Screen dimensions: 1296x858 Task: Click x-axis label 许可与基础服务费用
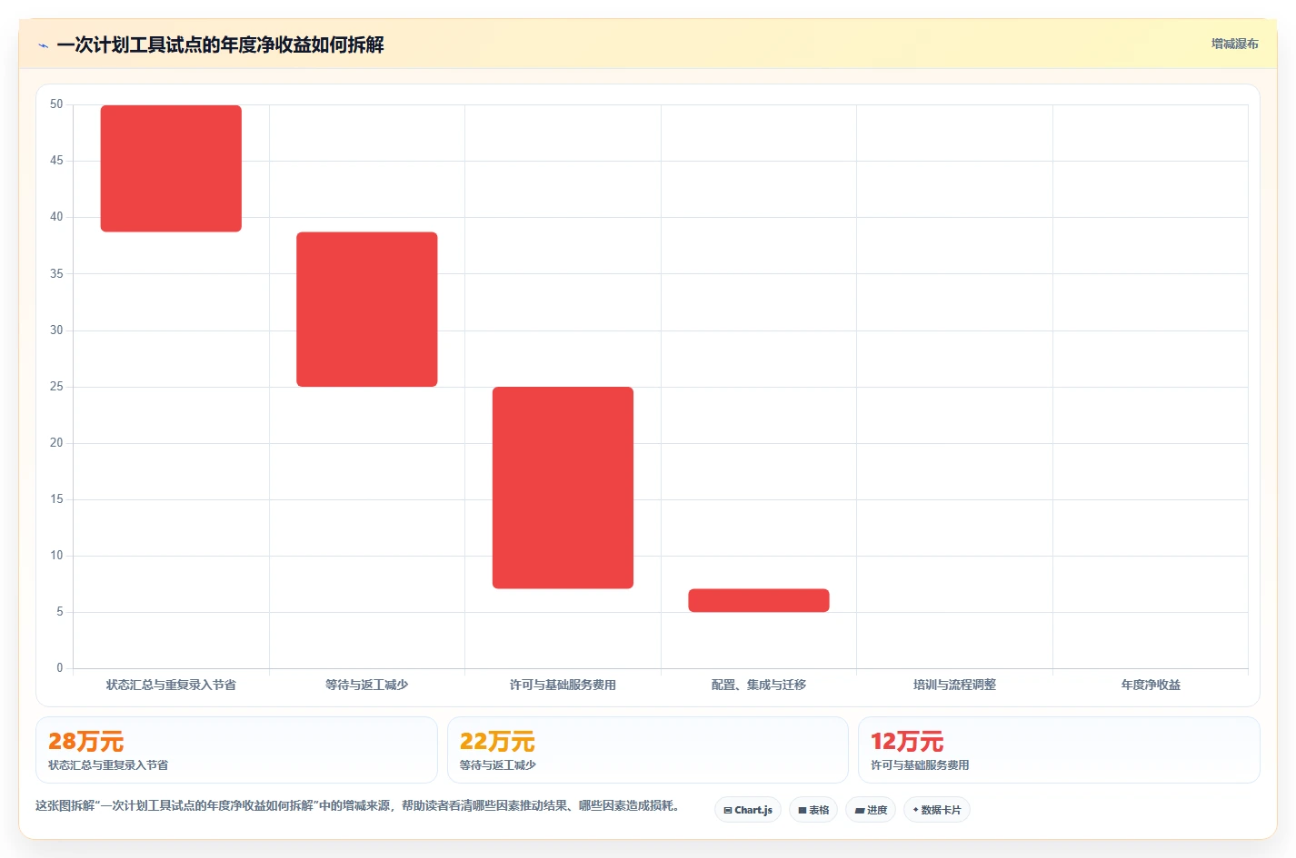point(563,685)
